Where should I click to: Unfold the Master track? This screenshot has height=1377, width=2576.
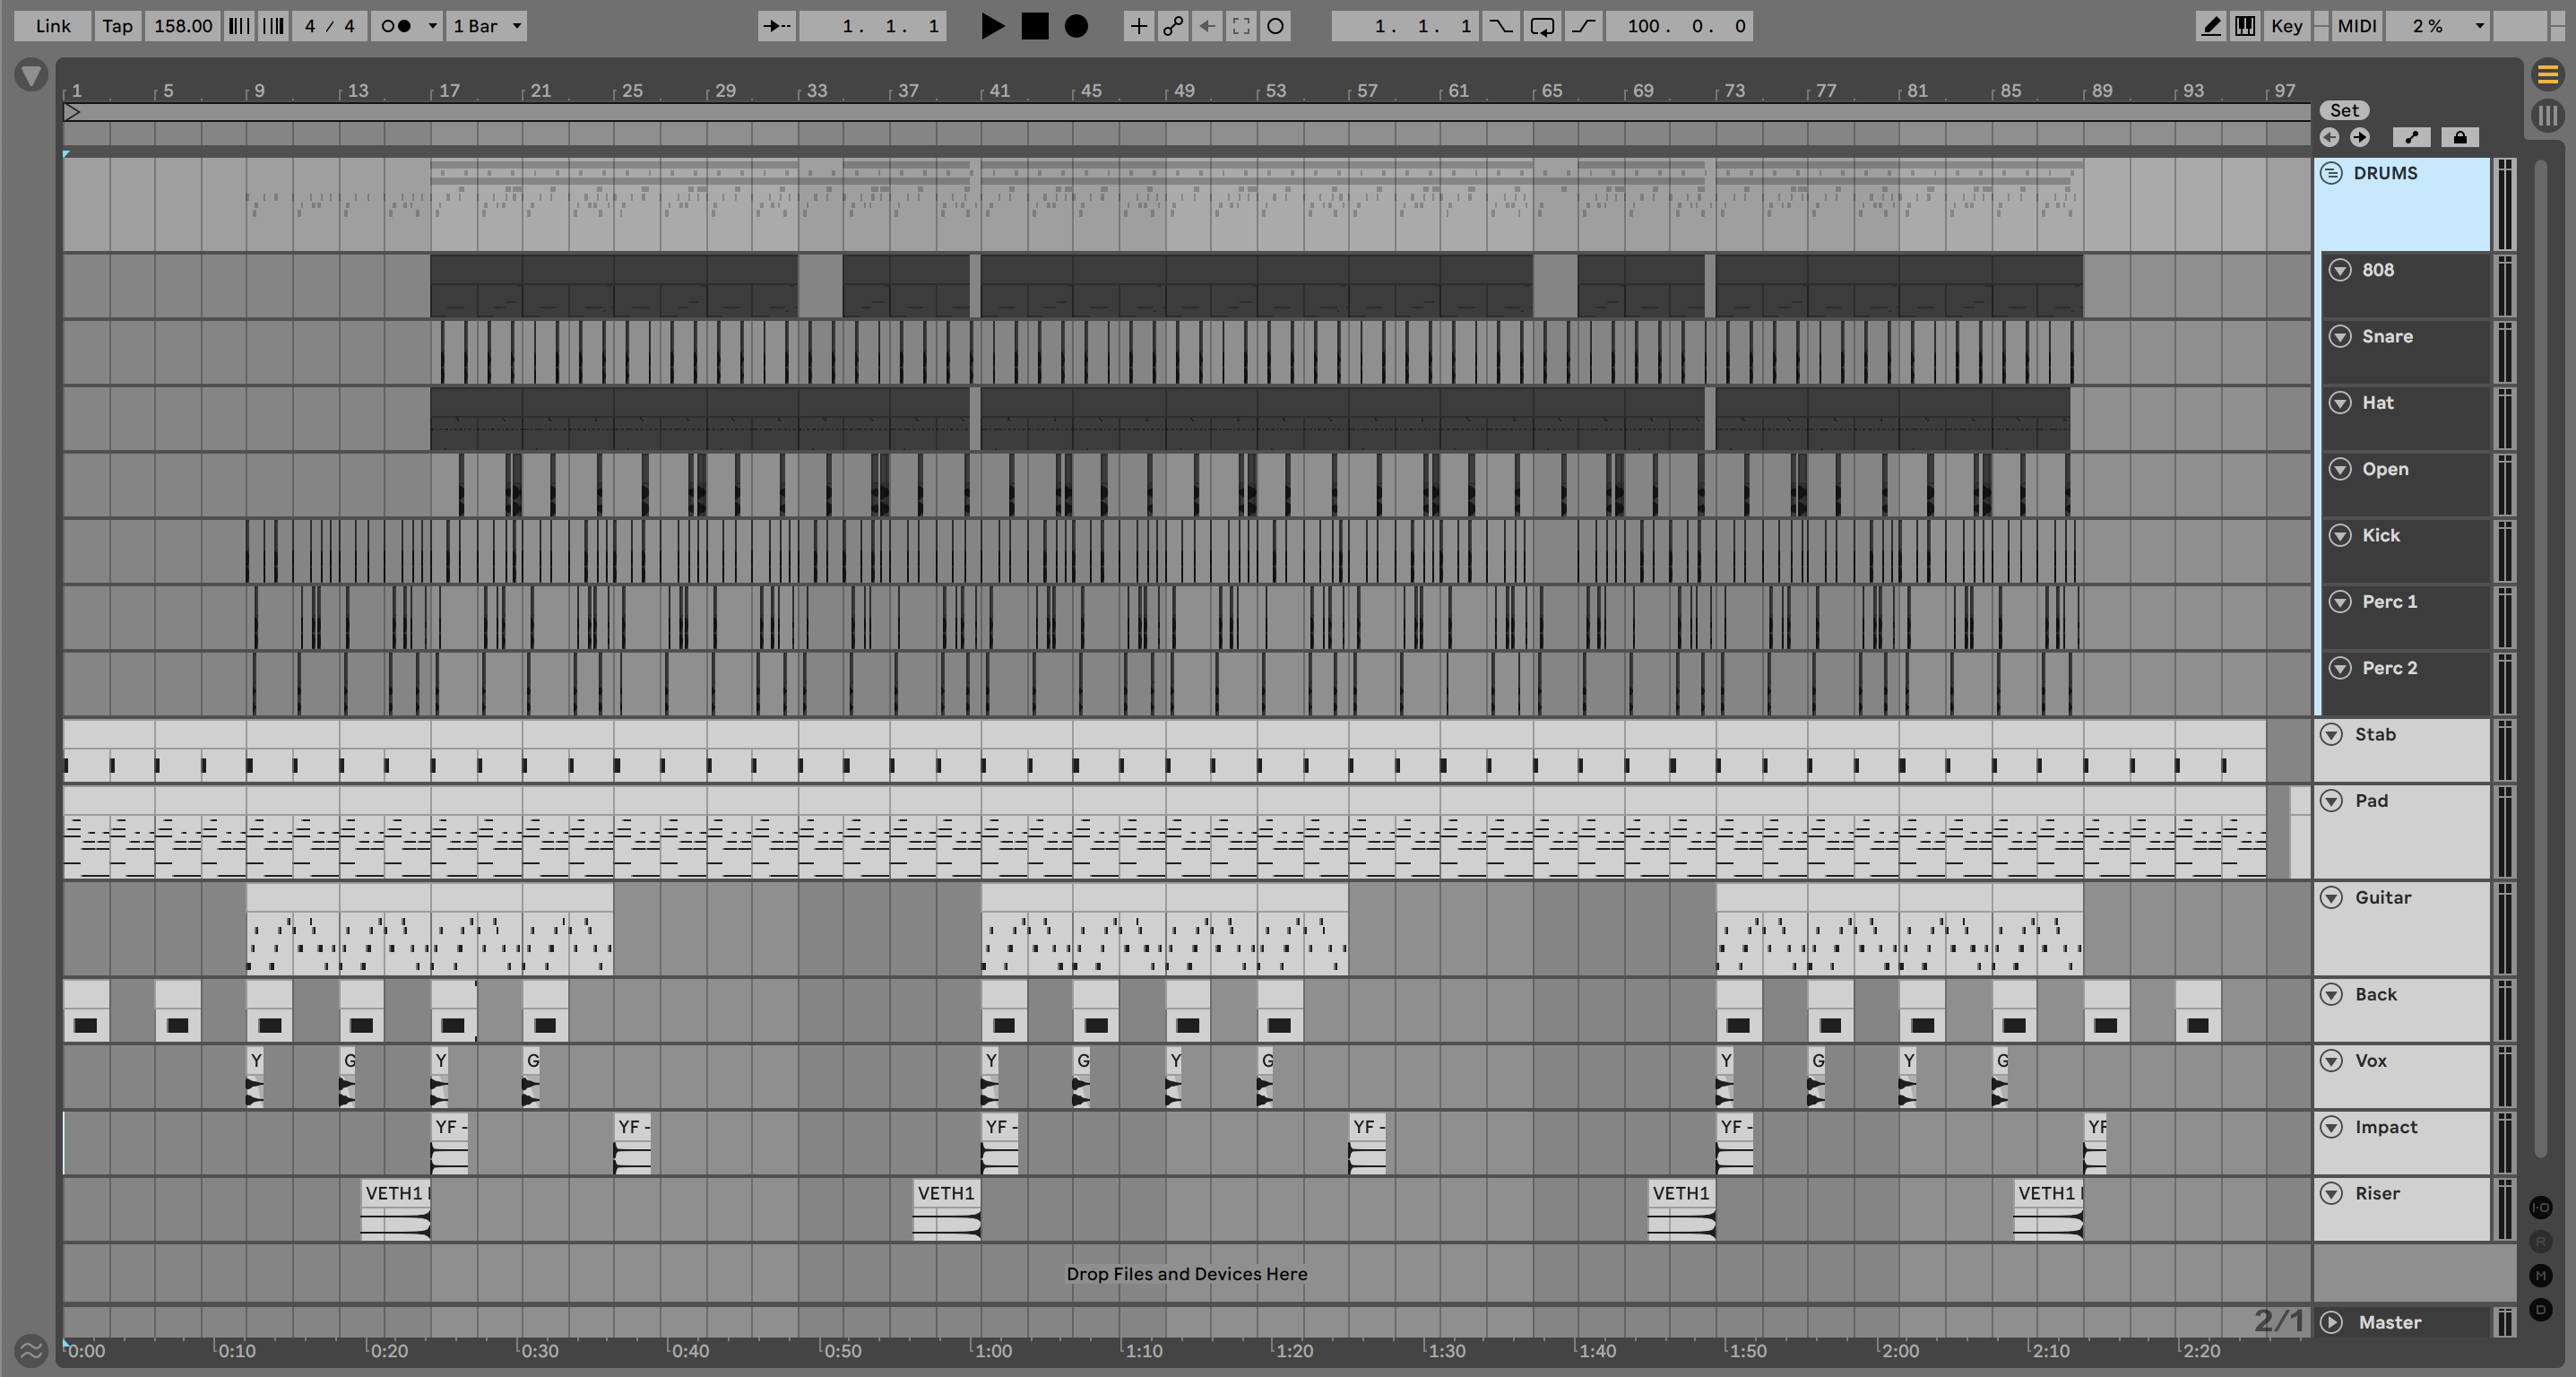tap(2331, 1322)
